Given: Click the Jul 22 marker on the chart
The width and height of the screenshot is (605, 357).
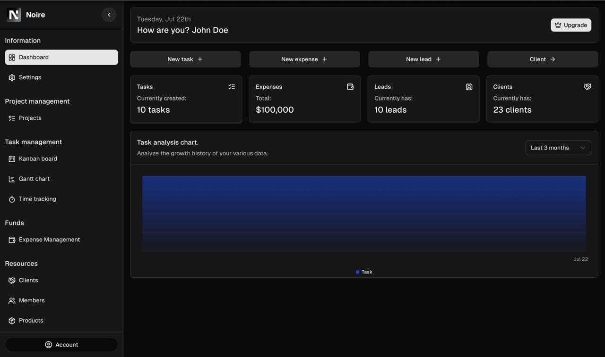Looking at the screenshot, I should coord(580,259).
